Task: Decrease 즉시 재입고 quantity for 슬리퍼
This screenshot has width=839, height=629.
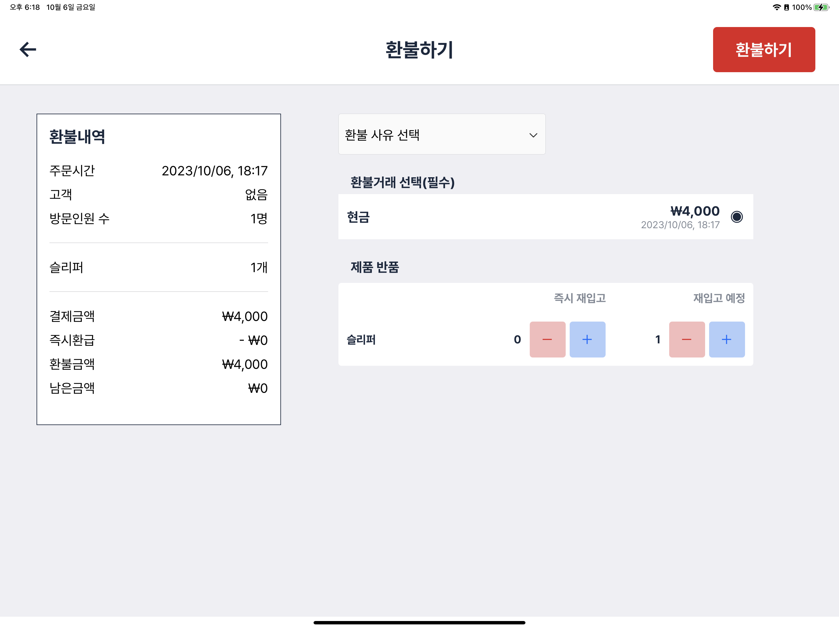Action: [547, 339]
